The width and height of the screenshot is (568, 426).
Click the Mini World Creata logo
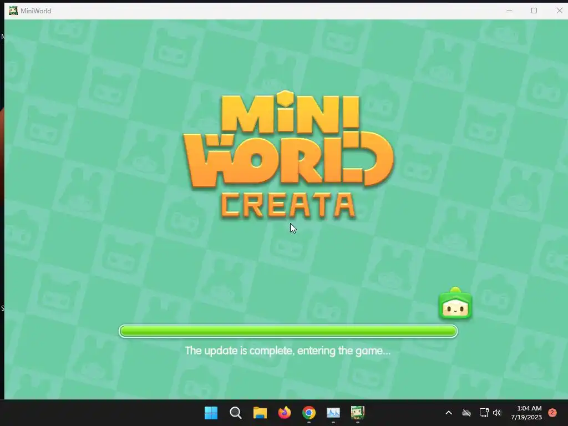click(x=288, y=155)
